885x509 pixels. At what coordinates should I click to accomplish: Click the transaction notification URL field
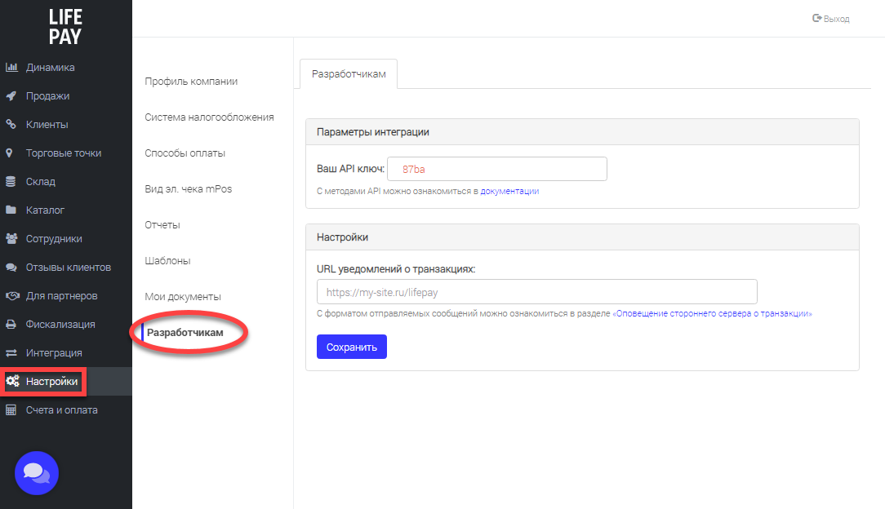[x=536, y=292]
